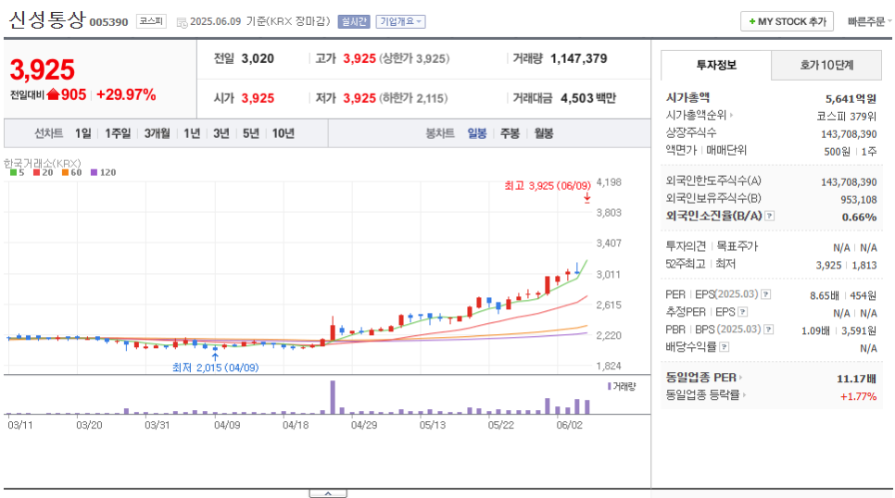Select the 1년 line chart period
This screenshot has height=498, width=895.
click(x=192, y=133)
